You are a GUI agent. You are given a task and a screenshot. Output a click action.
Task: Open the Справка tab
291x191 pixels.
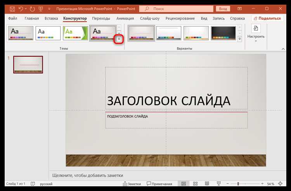point(237,18)
